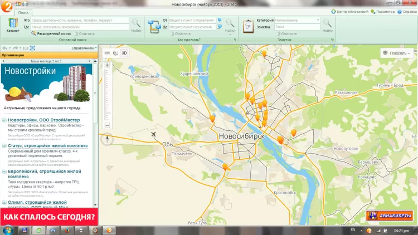Open the Показать layers dropdown

pyautogui.click(x=397, y=53)
